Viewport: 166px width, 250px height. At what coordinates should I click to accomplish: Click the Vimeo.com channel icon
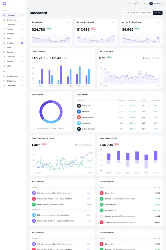79,123
